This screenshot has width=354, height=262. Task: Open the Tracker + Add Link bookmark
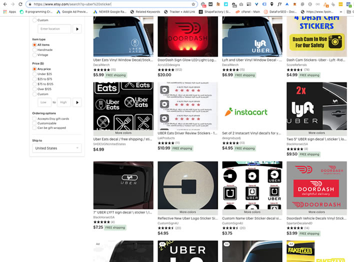coord(179,11)
